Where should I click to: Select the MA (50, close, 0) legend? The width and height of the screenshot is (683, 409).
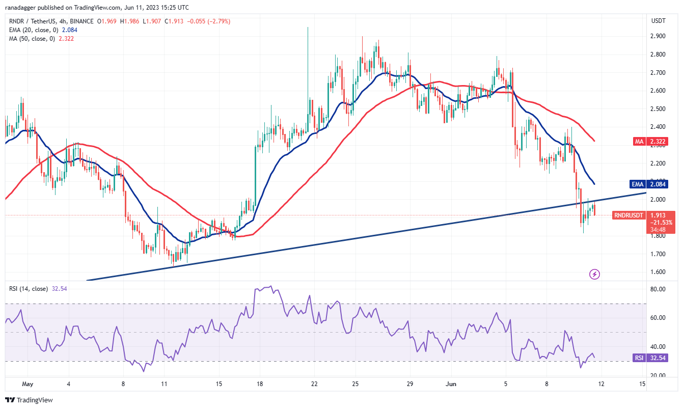pos(35,39)
